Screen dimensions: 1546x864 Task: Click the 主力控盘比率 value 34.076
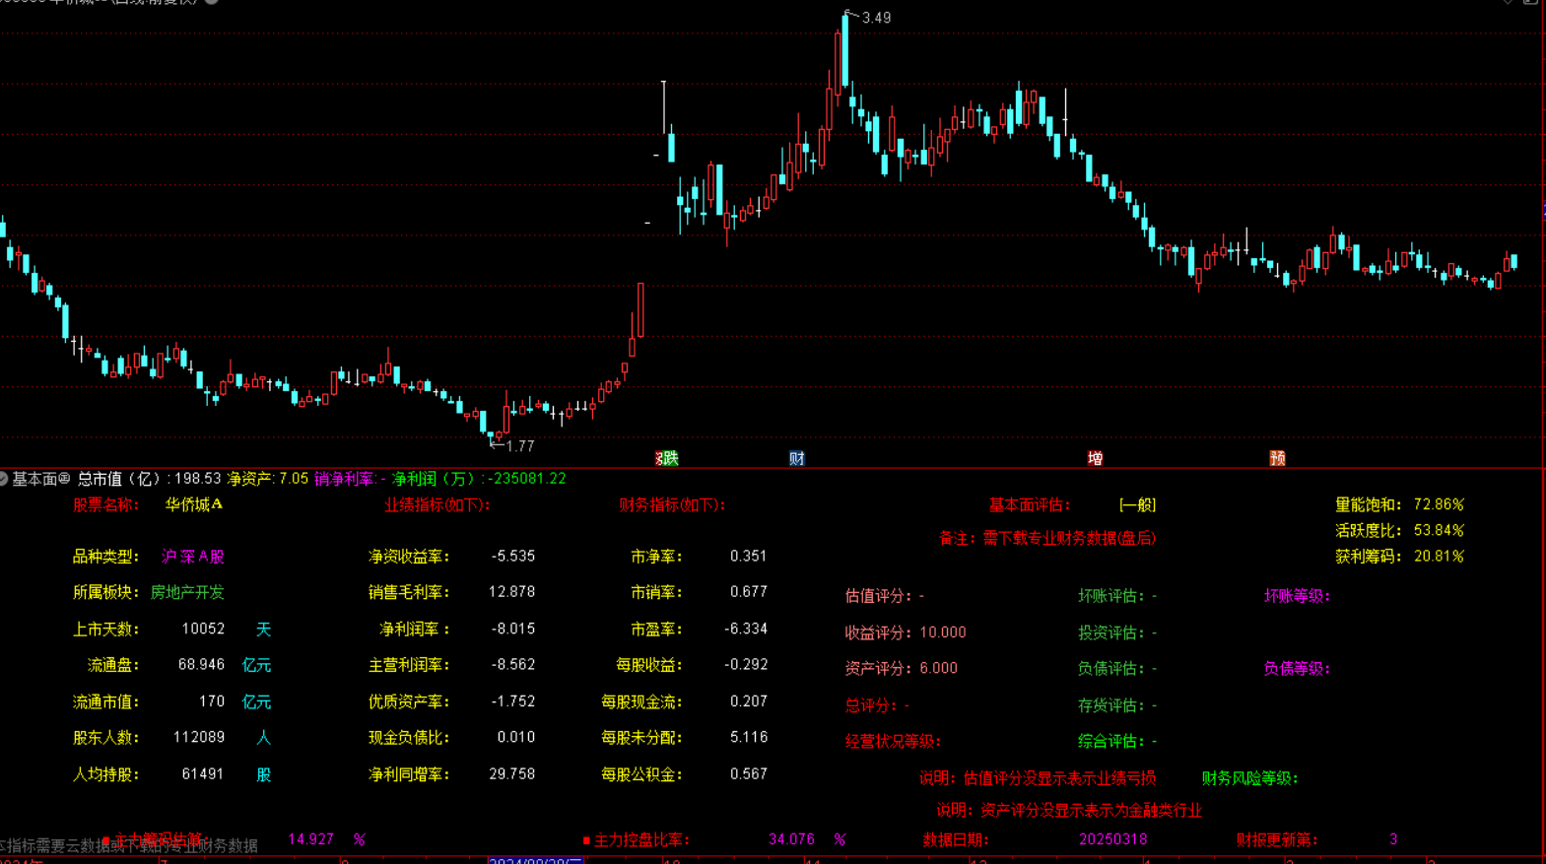(x=791, y=839)
